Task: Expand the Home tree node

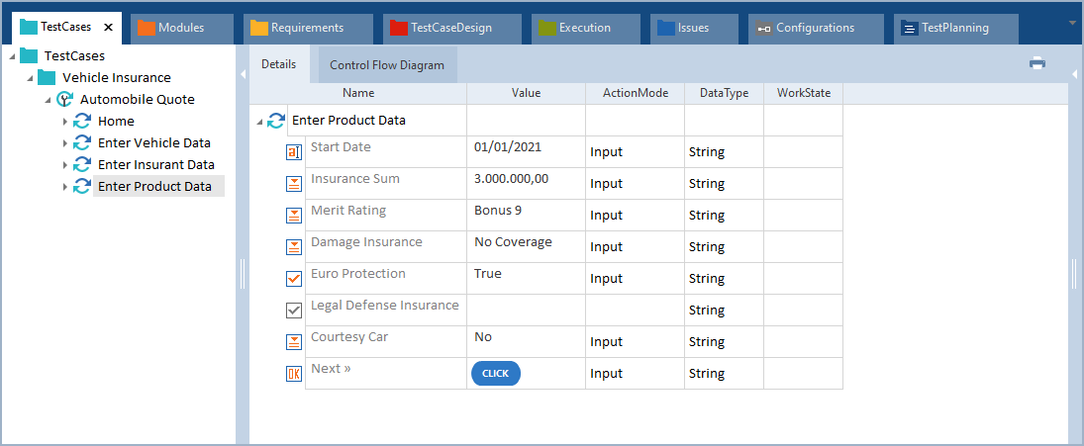Action: tap(65, 122)
